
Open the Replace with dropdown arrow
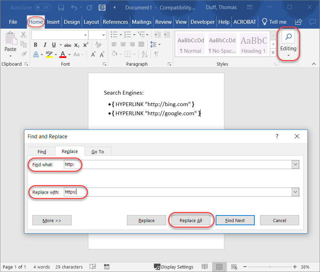point(295,192)
